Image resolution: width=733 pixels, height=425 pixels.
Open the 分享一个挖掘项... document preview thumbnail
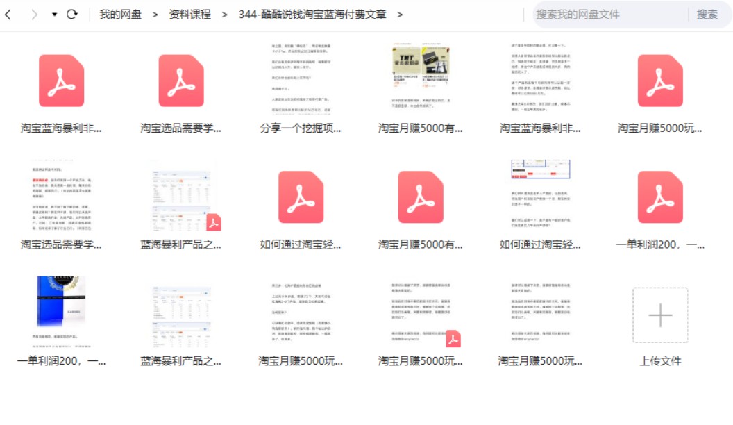(x=301, y=78)
